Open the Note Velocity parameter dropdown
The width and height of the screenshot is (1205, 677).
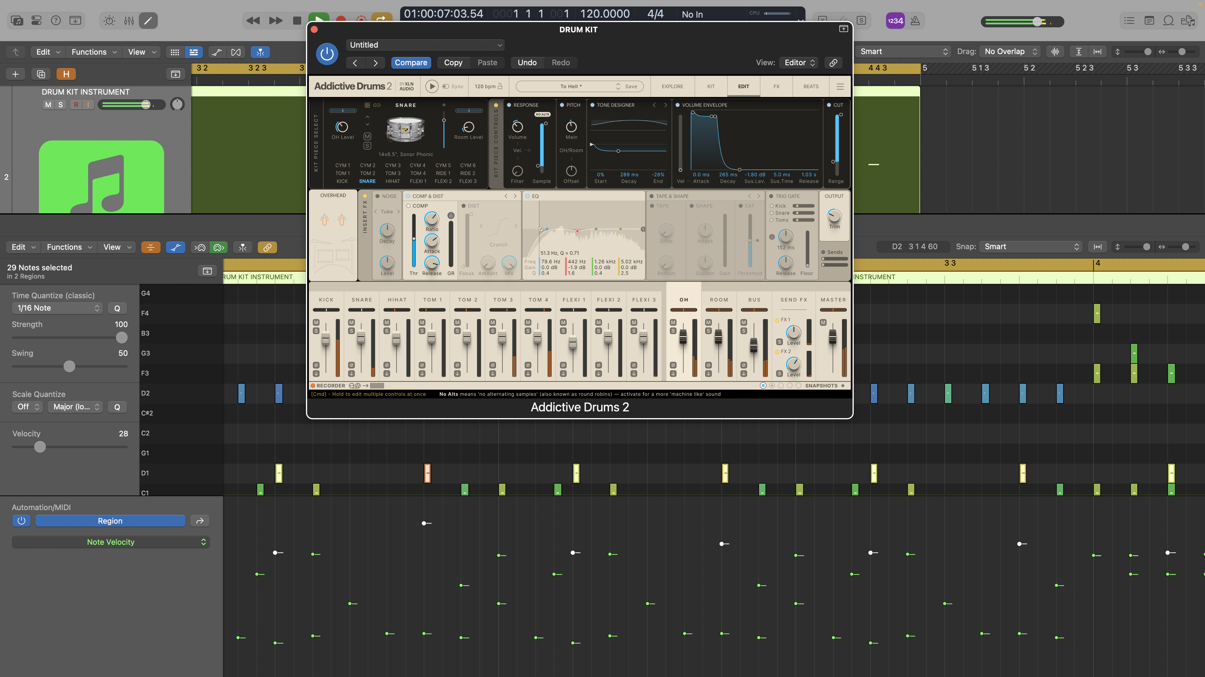111,542
